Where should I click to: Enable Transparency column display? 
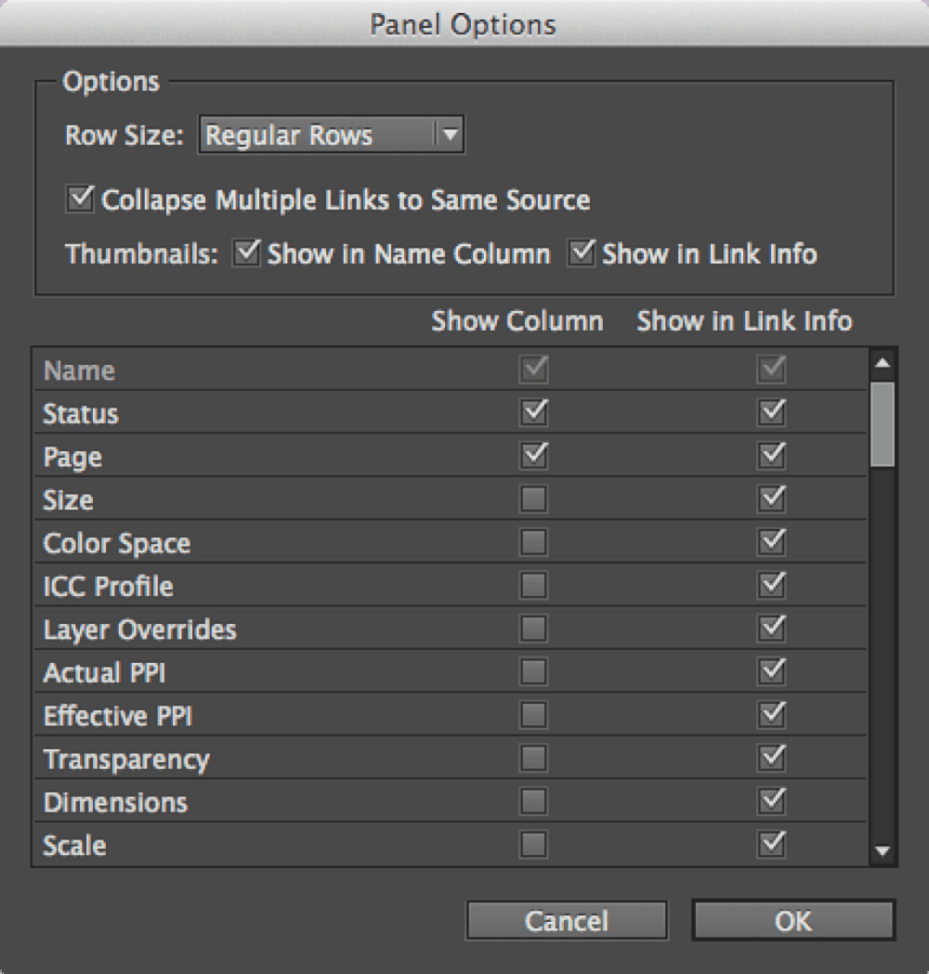532,758
